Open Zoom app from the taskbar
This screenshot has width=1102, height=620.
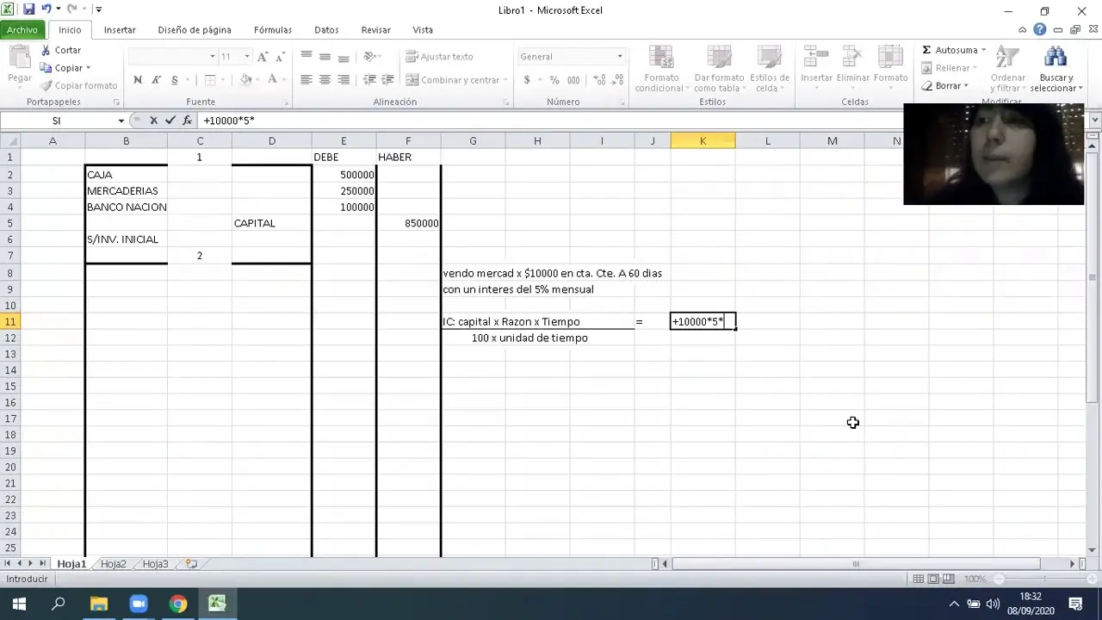coord(138,604)
